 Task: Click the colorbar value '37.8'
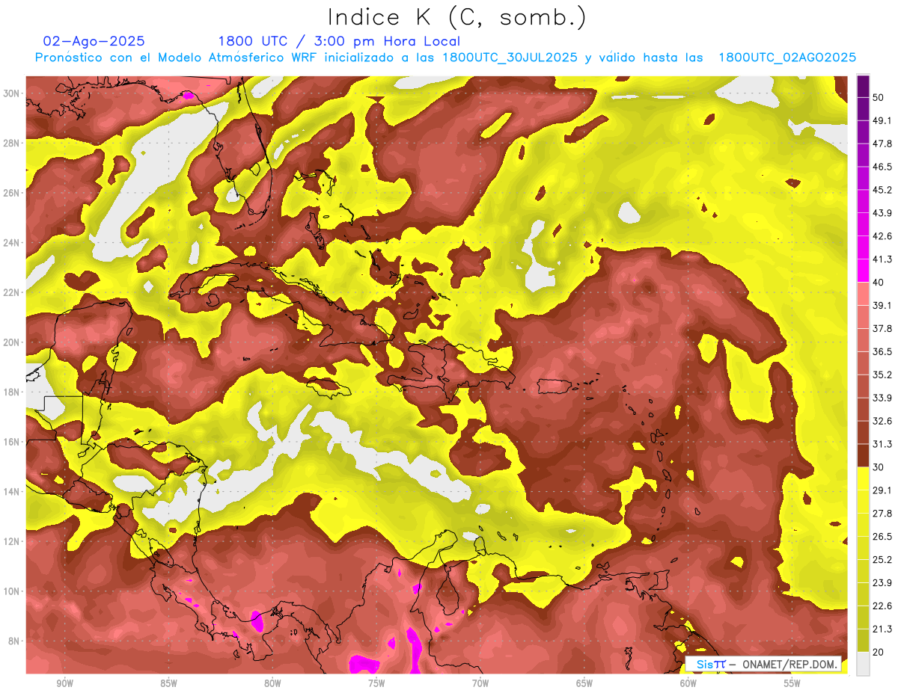click(882, 328)
